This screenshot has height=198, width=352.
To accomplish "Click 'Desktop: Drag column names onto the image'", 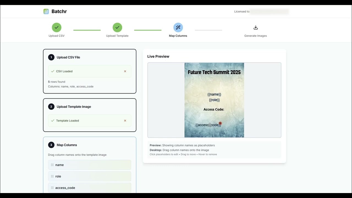I will 179,150.
